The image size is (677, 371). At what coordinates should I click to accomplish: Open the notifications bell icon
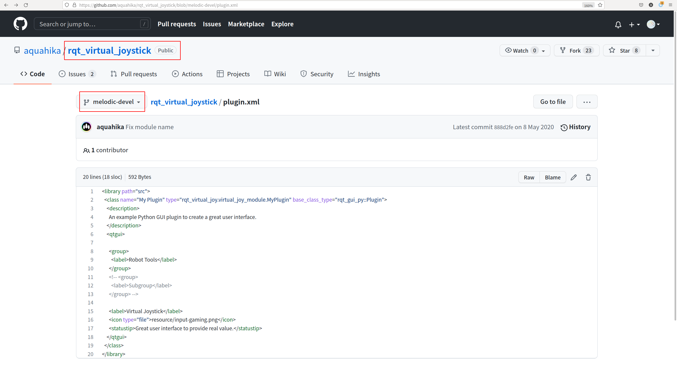click(x=618, y=24)
